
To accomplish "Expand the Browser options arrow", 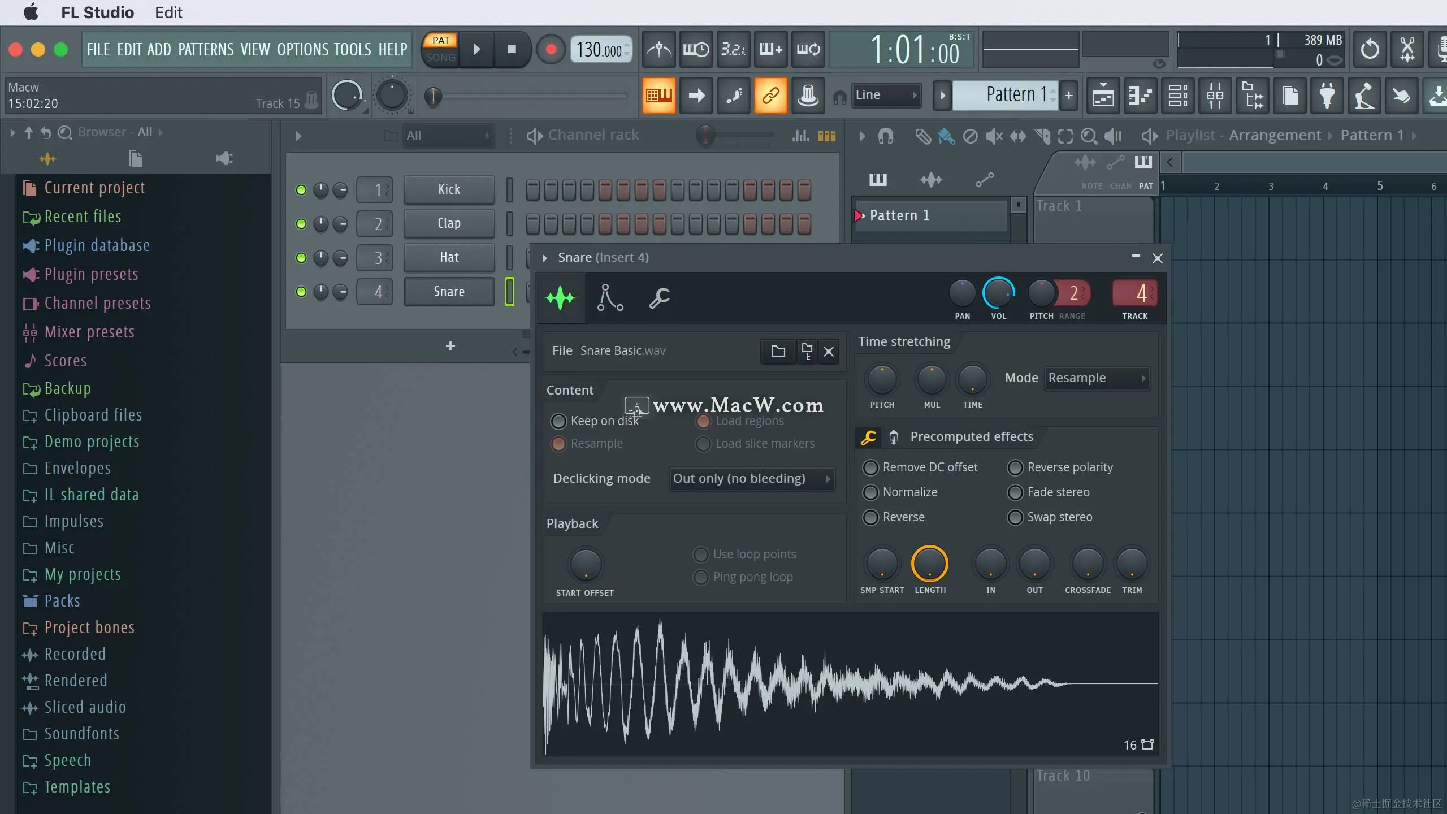I will (x=12, y=132).
